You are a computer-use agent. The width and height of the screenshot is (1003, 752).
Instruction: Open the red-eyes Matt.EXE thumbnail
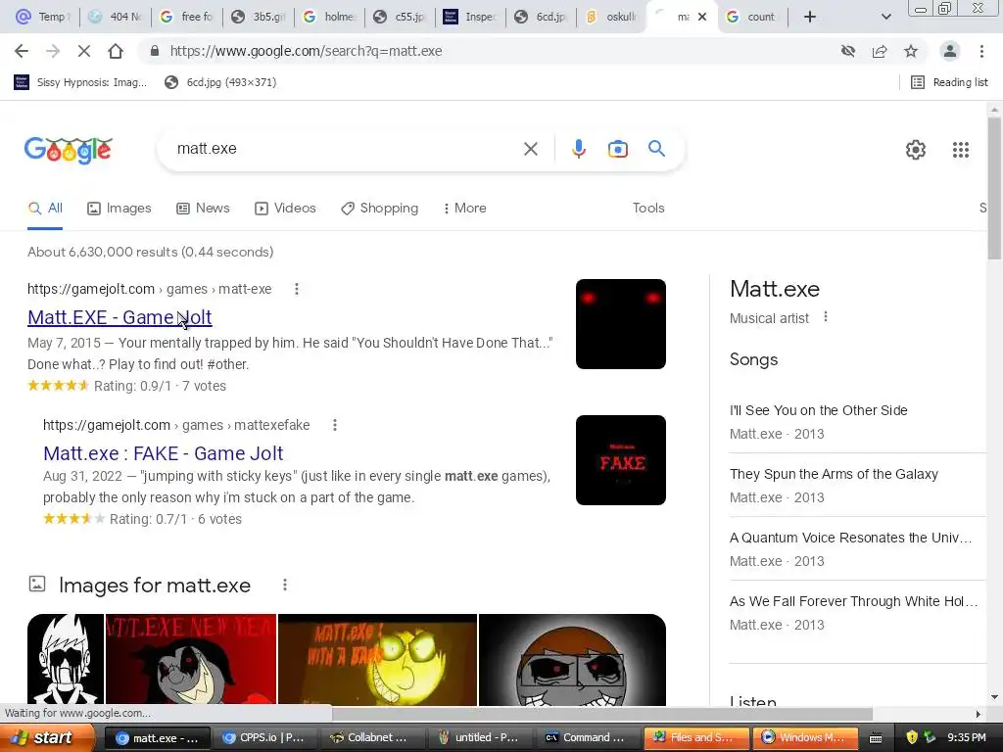pos(620,323)
